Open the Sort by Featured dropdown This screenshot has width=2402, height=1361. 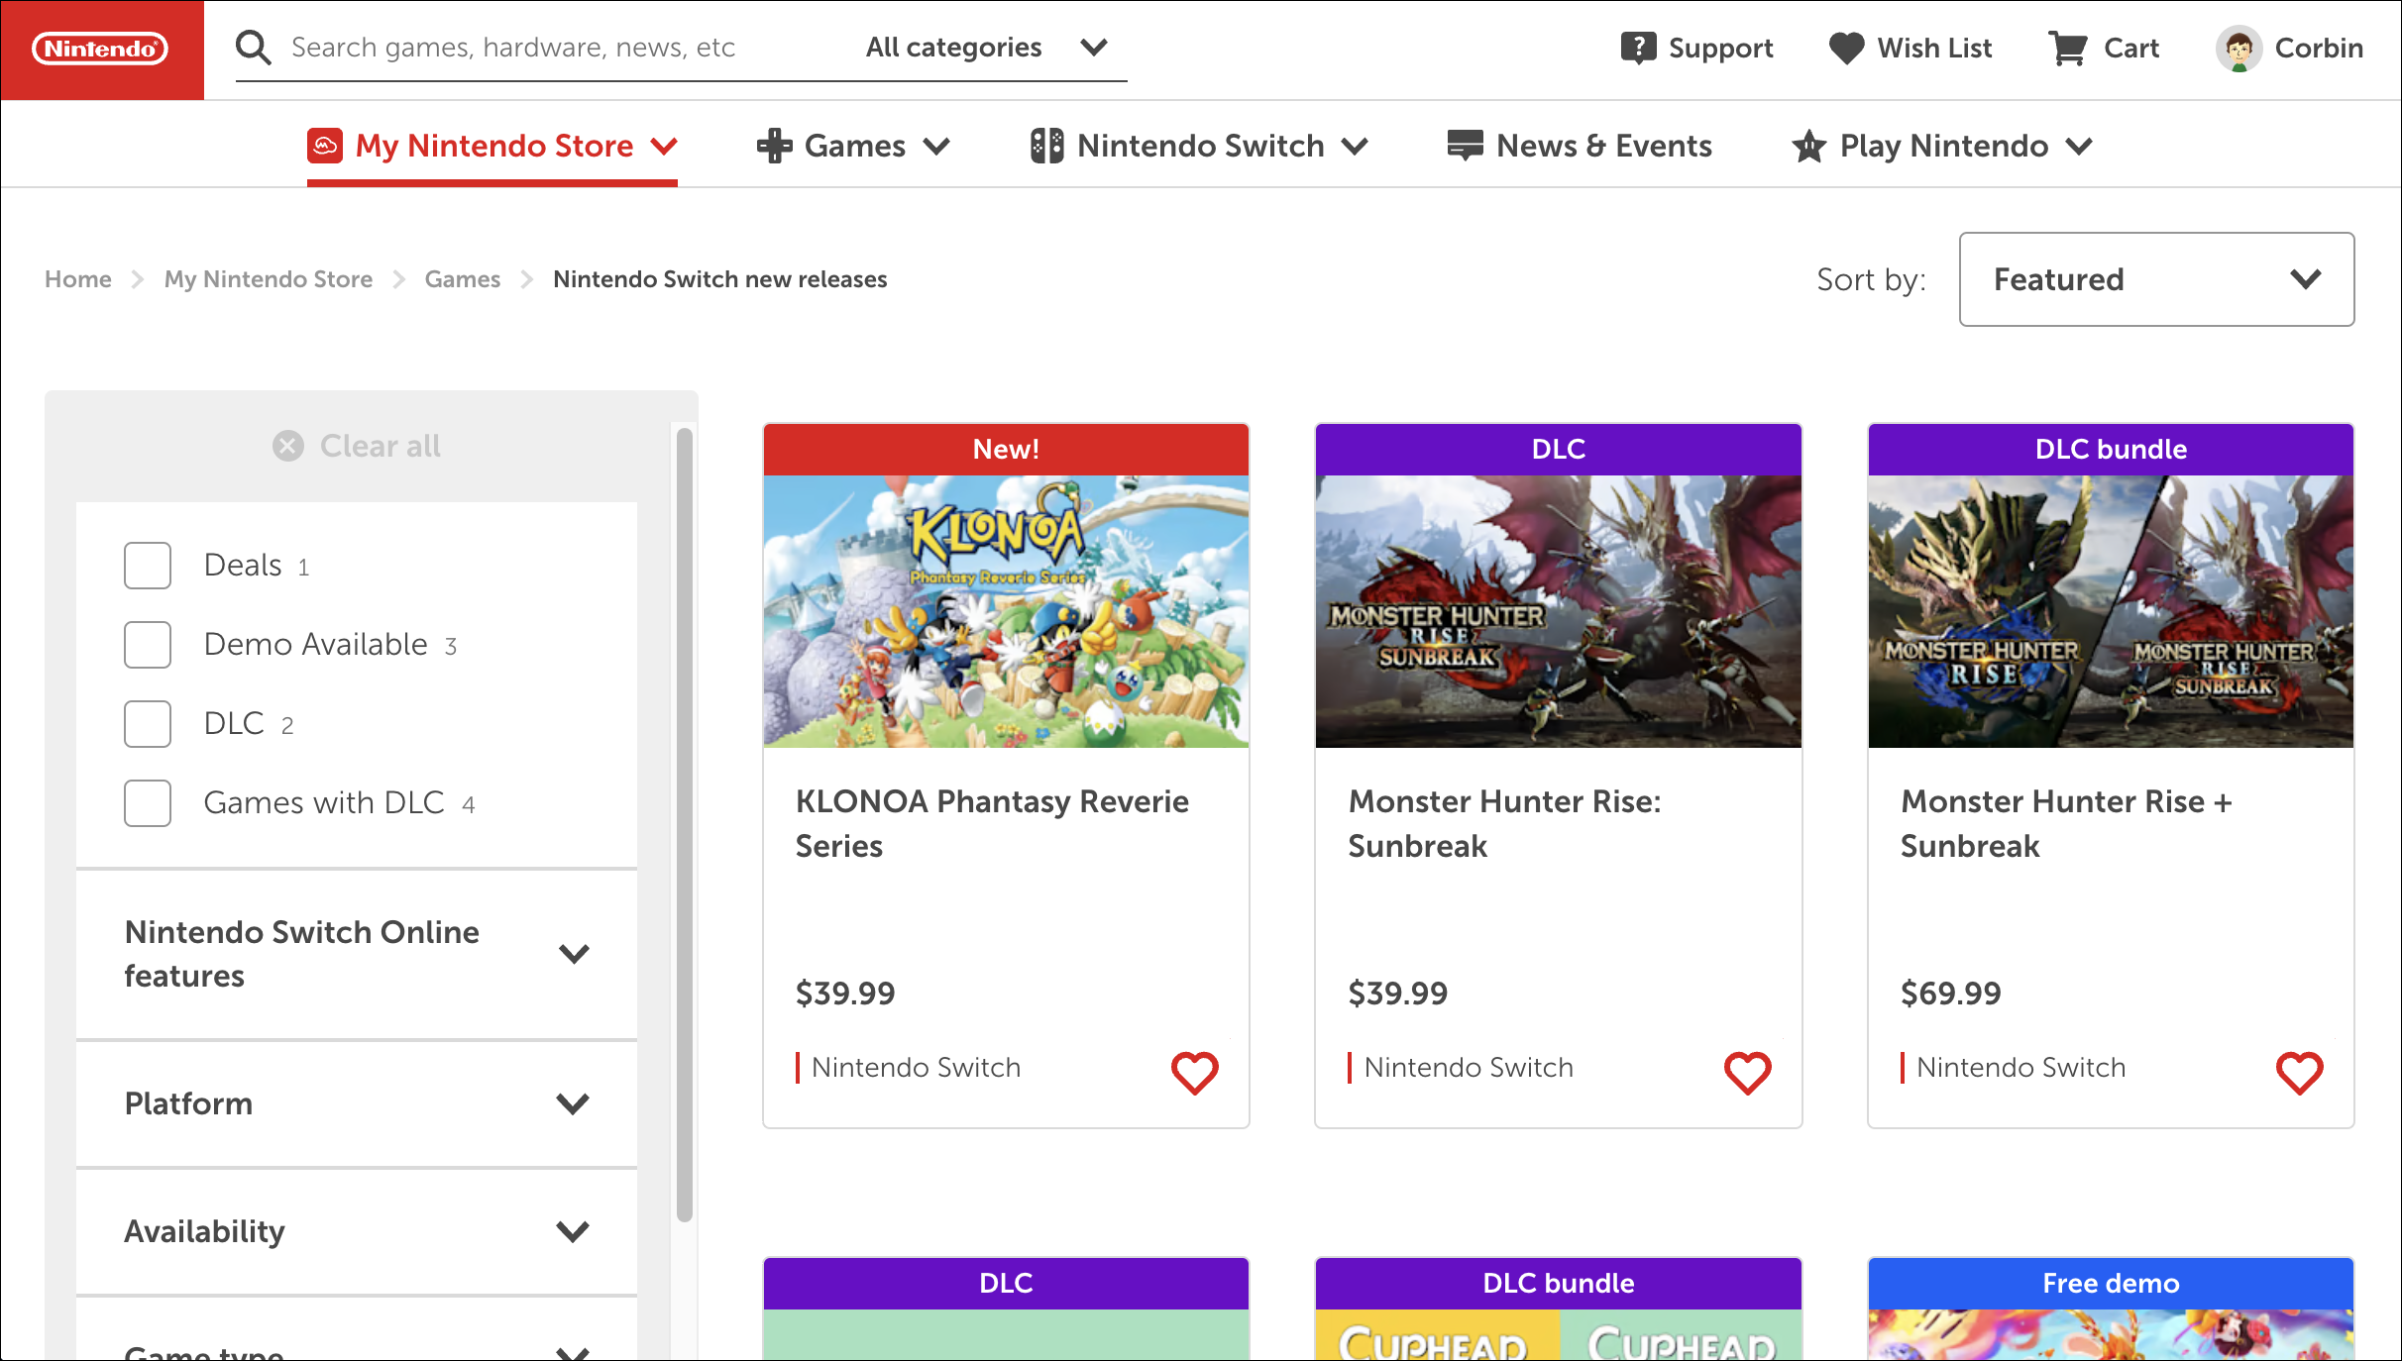tap(2154, 278)
